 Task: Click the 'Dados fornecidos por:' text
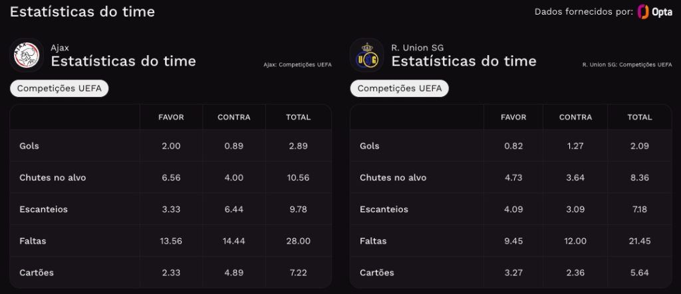pos(584,12)
